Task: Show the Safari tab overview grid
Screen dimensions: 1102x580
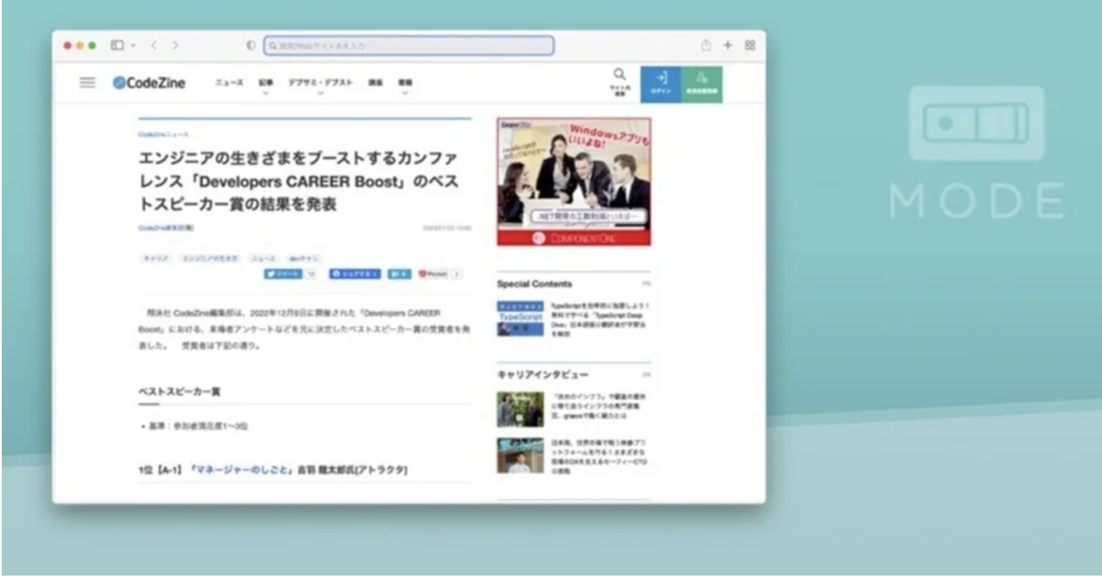Action: click(x=750, y=45)
